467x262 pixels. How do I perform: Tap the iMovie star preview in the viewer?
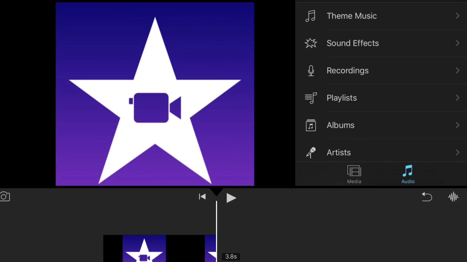[155, 94]
